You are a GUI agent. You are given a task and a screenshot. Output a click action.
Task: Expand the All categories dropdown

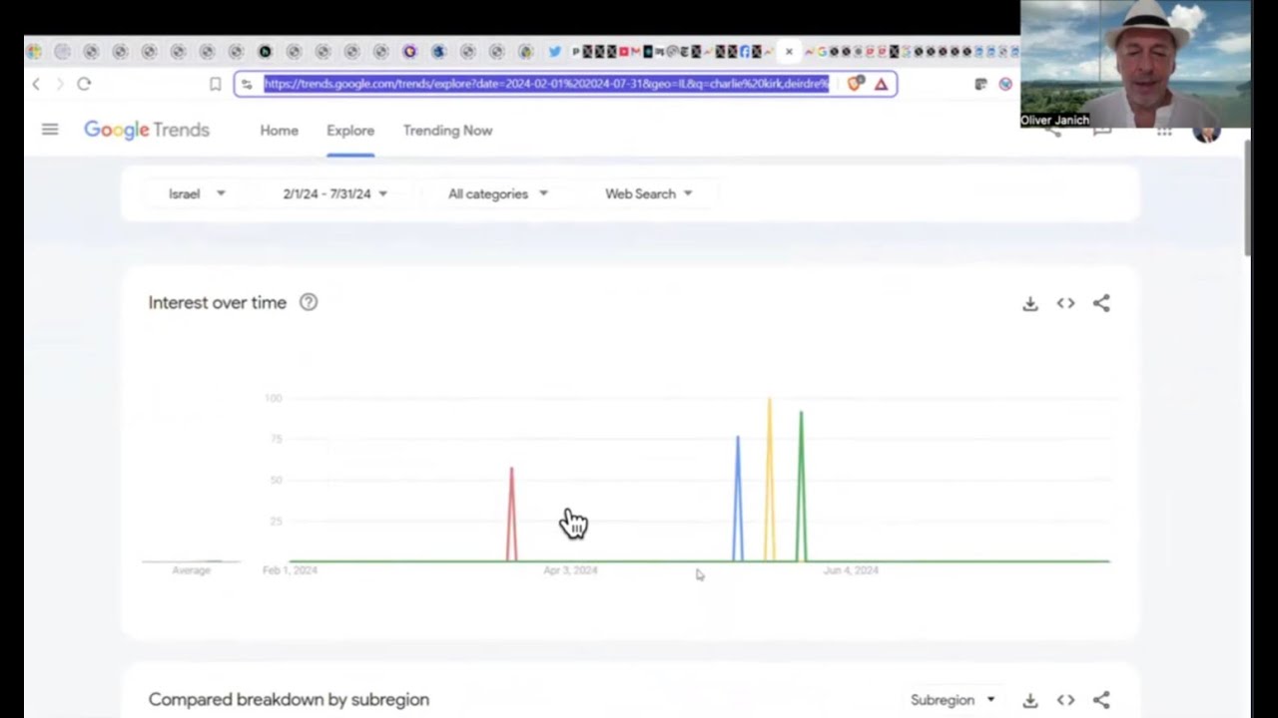[x=497, y=193]
